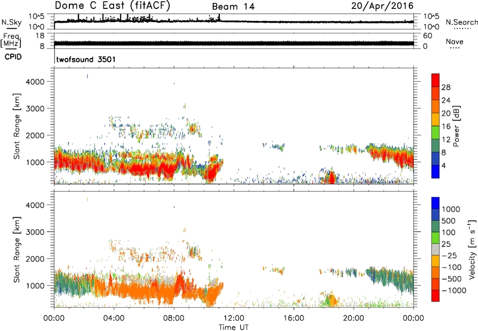Click '3000' tick on velocity panel
478x331 pixels.
35,232
